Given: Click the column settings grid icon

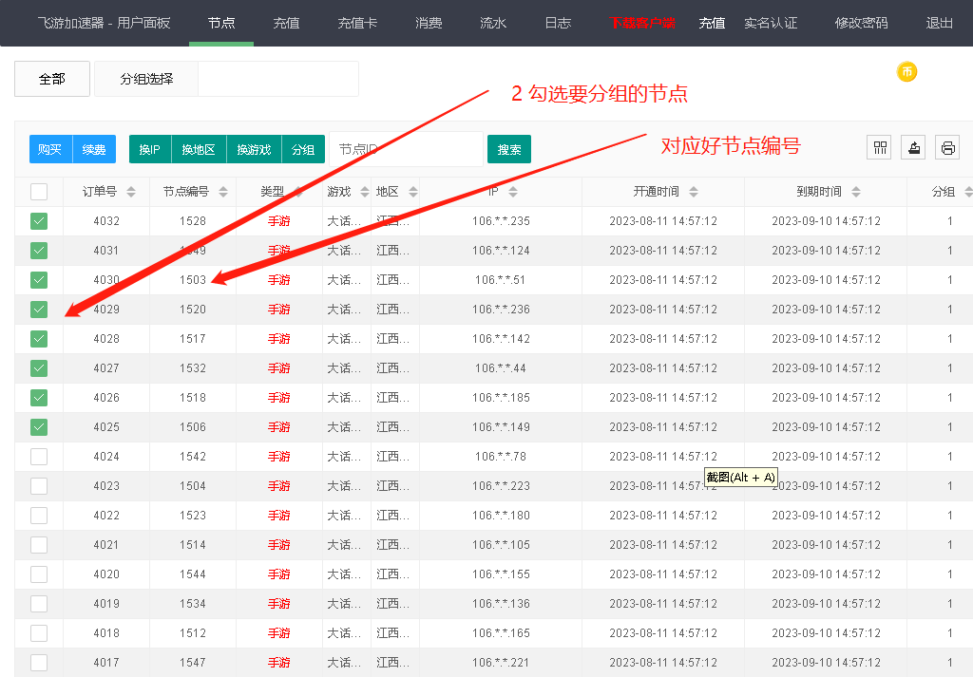Looking at the screenshot, I should point(879,148).
